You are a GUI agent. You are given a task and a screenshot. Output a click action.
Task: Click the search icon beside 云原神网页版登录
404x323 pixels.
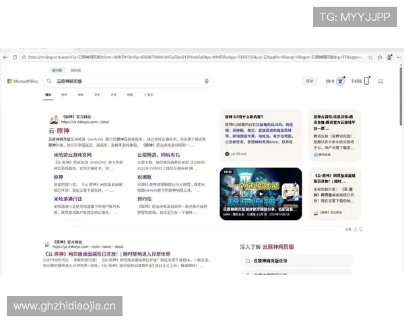248,261
